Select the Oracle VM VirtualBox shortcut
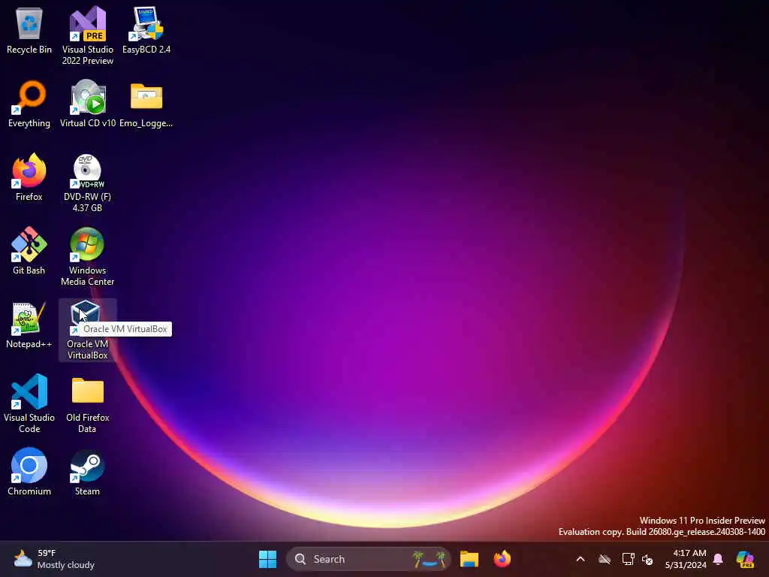Screen dimensions: 769x577 point(87,331)
